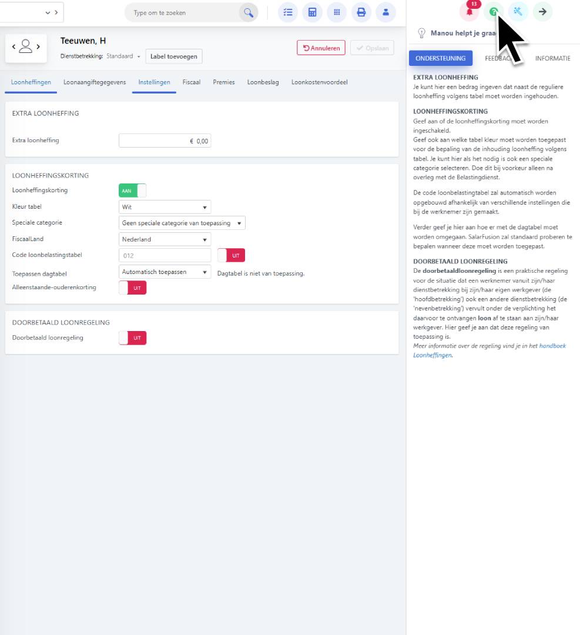The height and width of the screenshot is (635, 580).
Task: Switch to Loonaangiftegegevens tab
Action: (95, 82)
